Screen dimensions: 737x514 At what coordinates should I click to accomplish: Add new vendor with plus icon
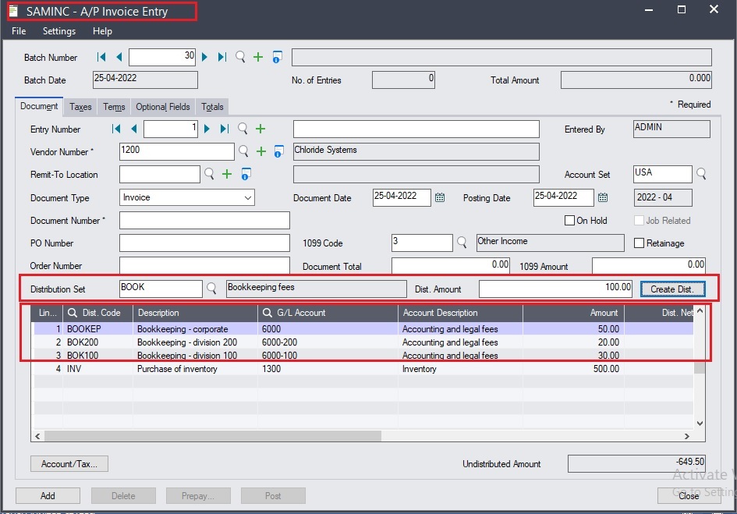[x=261, y=151]
